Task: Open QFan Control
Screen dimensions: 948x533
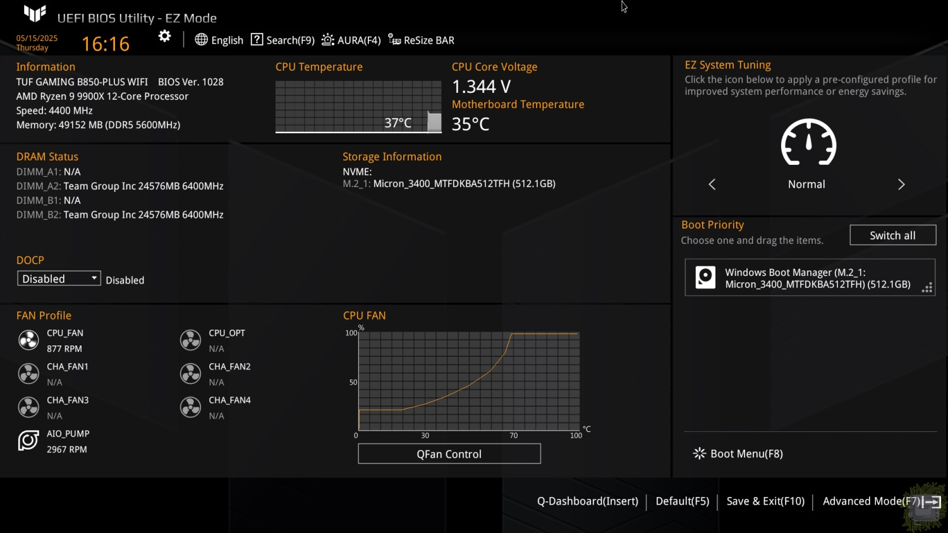Action: pyautogui.click(x=449, y=453)
